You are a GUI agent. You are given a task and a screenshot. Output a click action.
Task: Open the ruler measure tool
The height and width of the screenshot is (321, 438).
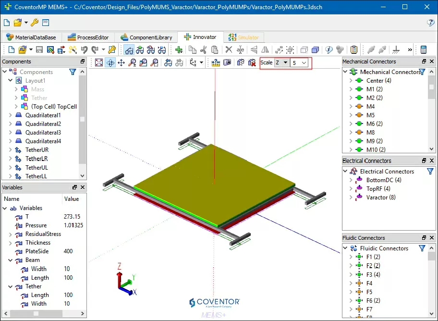click(x=216, y=62)
